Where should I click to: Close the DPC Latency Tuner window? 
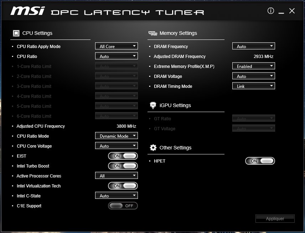pyautogui.click(x=292, y=11)
